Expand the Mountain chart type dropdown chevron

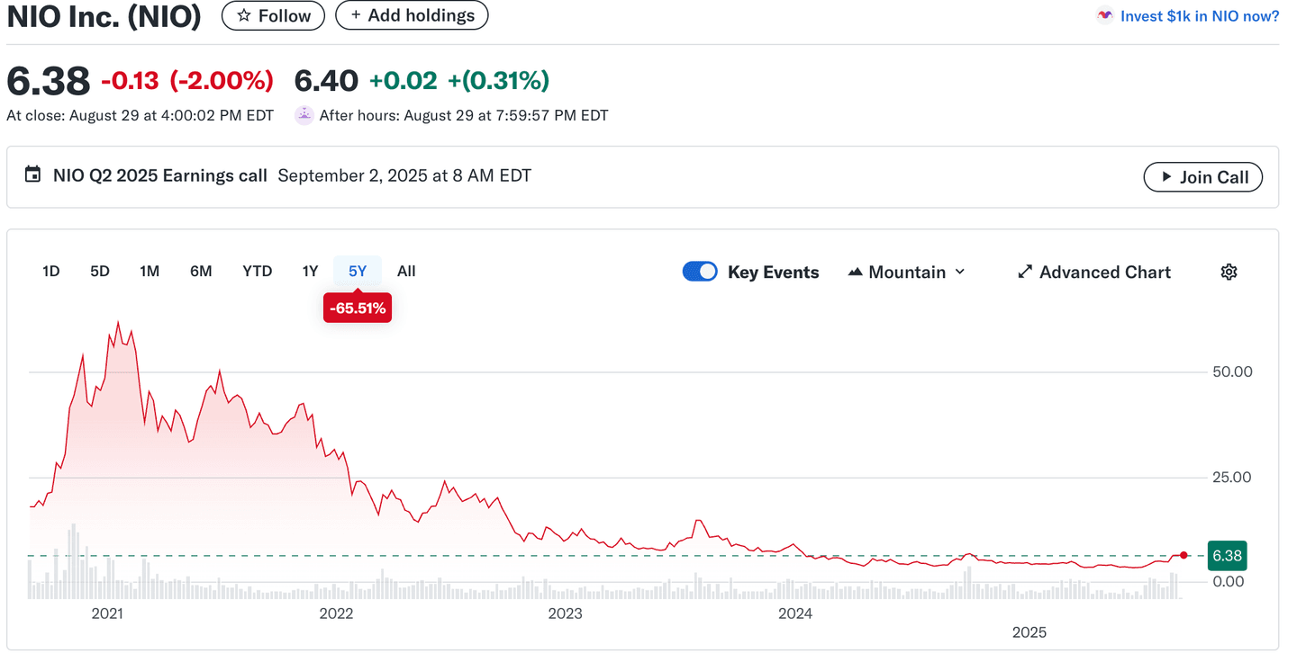(960, 272)
